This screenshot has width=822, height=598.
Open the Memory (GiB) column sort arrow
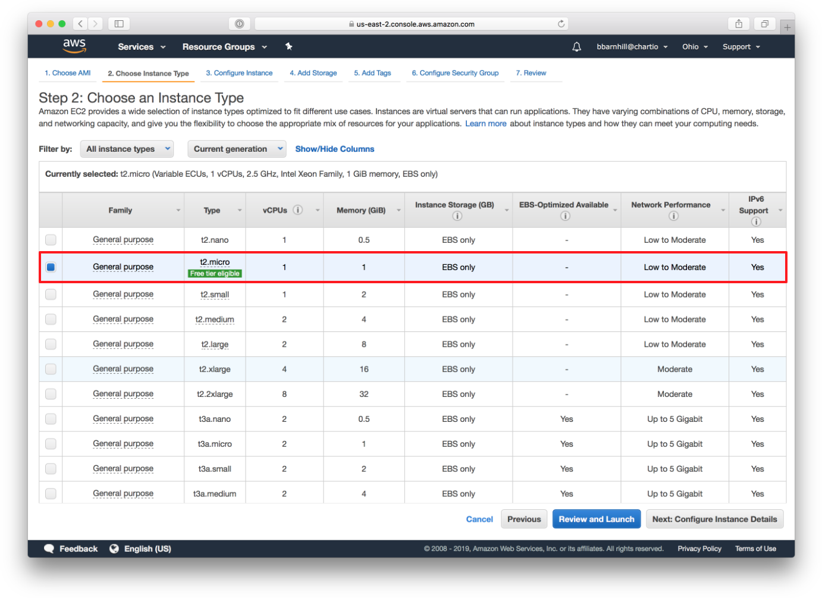399,211
